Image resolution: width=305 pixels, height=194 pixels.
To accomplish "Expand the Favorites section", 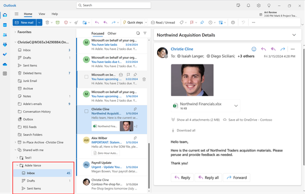I will pos(15,32).
